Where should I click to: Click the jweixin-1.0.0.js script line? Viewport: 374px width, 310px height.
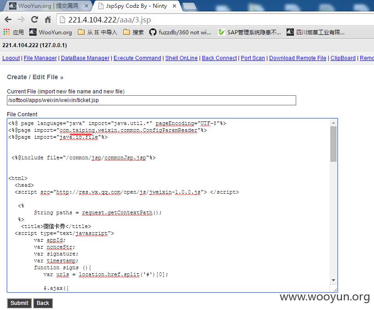127,192
